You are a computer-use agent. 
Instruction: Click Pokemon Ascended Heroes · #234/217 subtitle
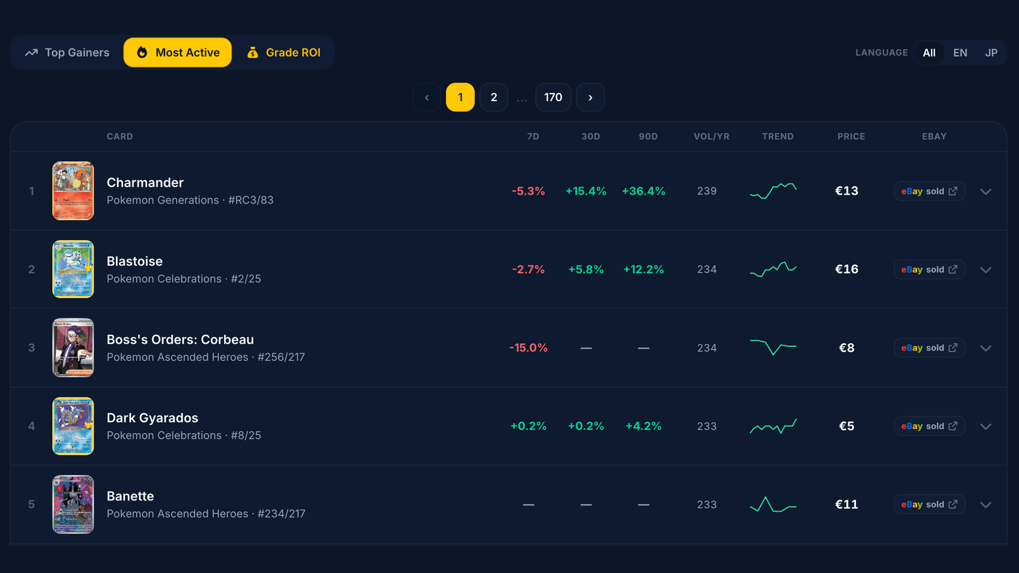[206, 514]
